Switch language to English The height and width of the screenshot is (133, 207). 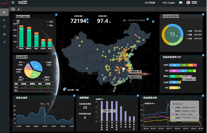point(171,3)
